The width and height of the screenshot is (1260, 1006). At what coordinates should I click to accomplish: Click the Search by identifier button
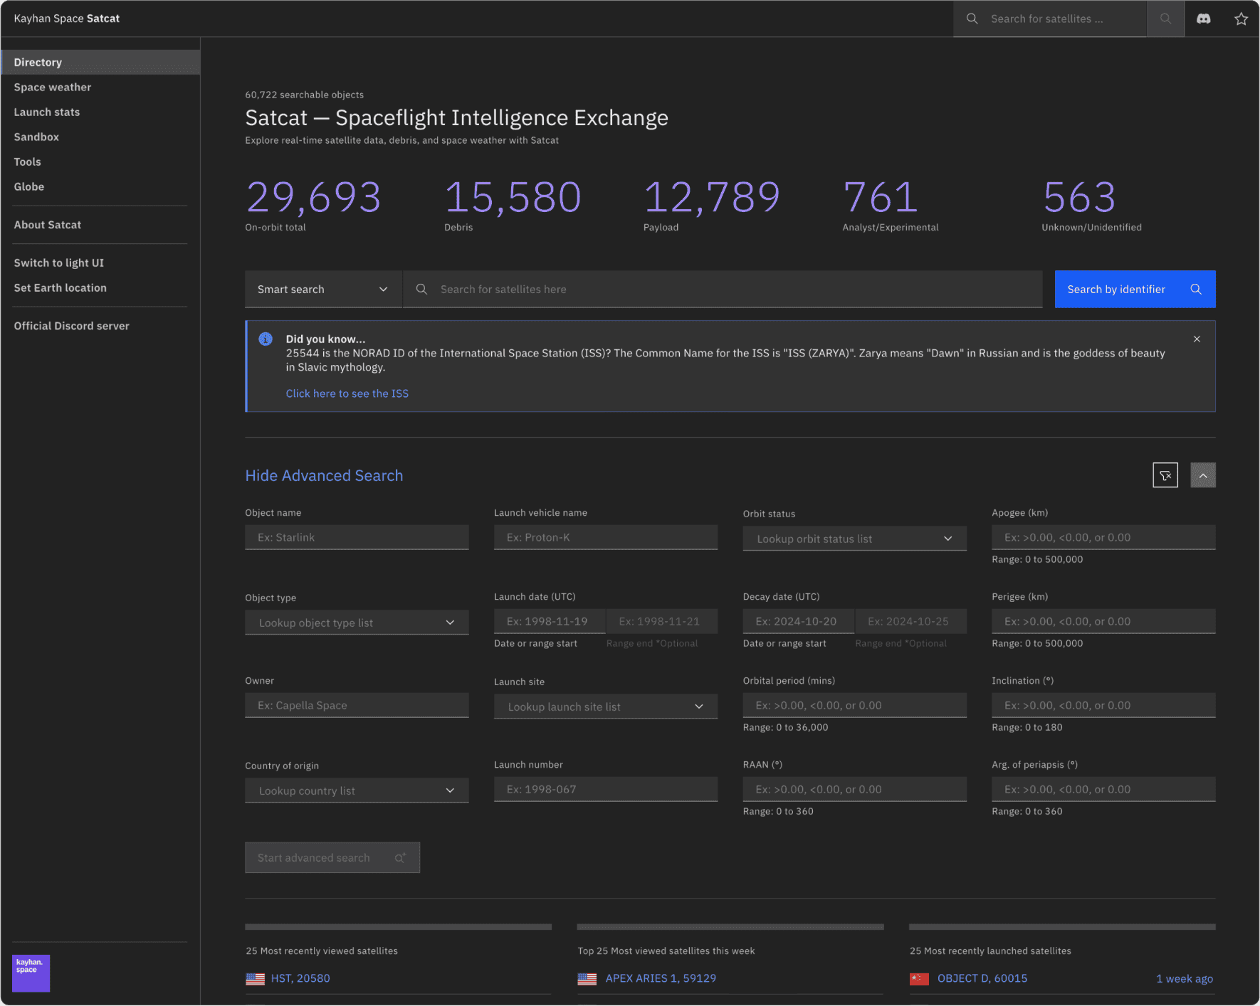[1134, 289]
